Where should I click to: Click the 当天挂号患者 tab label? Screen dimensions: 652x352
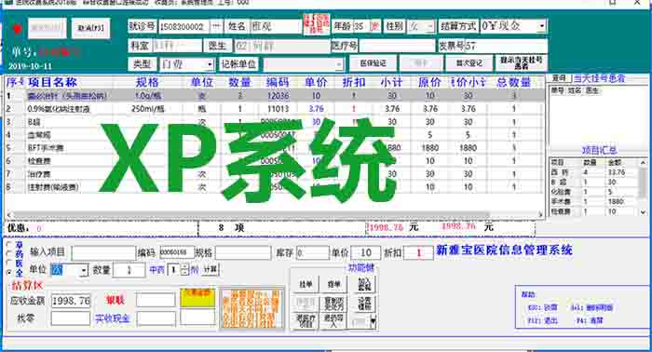coord(599,78)
